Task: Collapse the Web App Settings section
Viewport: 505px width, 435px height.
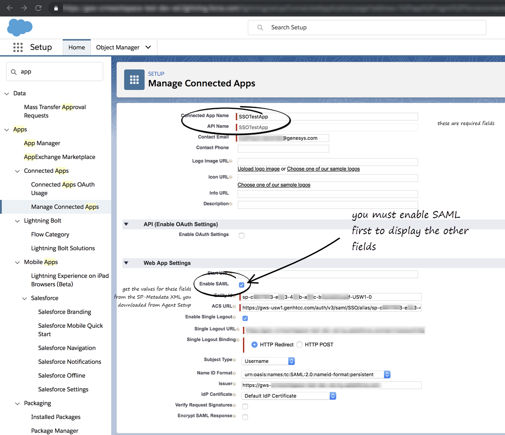Action: (126, 263)
